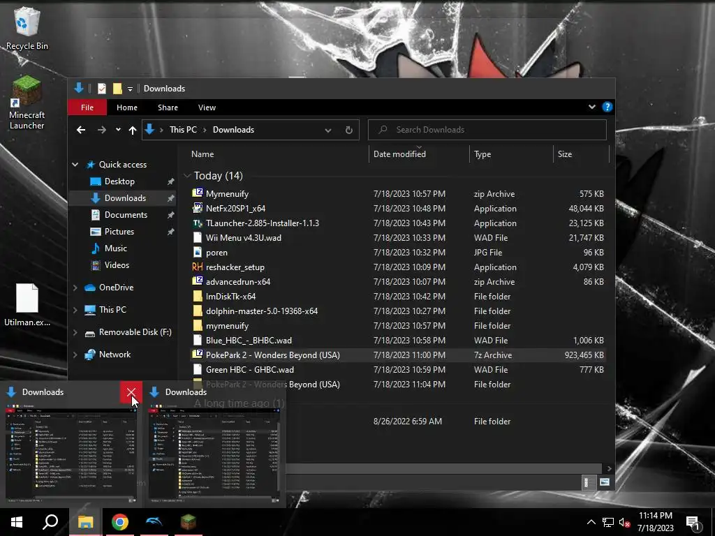Open the Minecraft taskbar icon

tap(188, 522)
